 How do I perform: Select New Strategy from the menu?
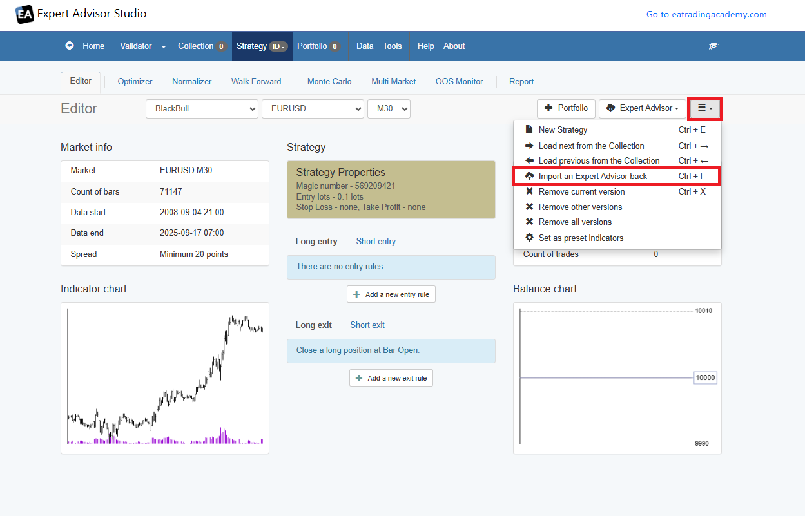pos(563,130)
